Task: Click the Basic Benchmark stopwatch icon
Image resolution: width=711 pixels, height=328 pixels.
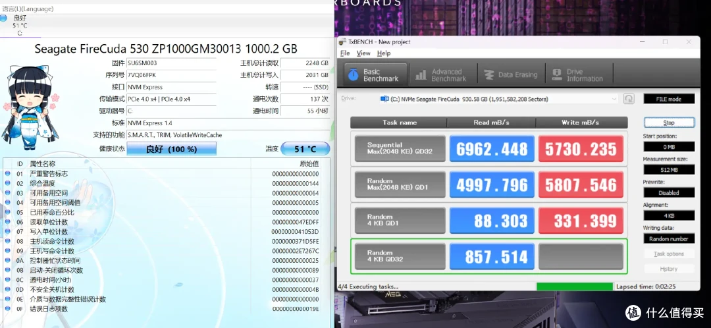Action: [354, 74]
